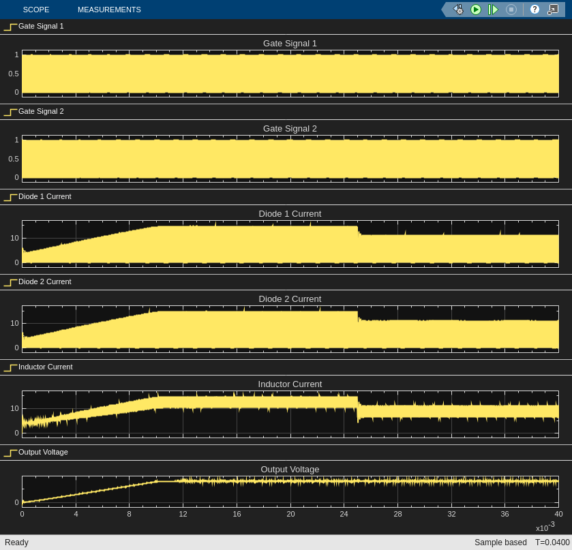Select the Gate Signal 1 legend label
Viewport: 572px width, 550px height.
(41, 27)
